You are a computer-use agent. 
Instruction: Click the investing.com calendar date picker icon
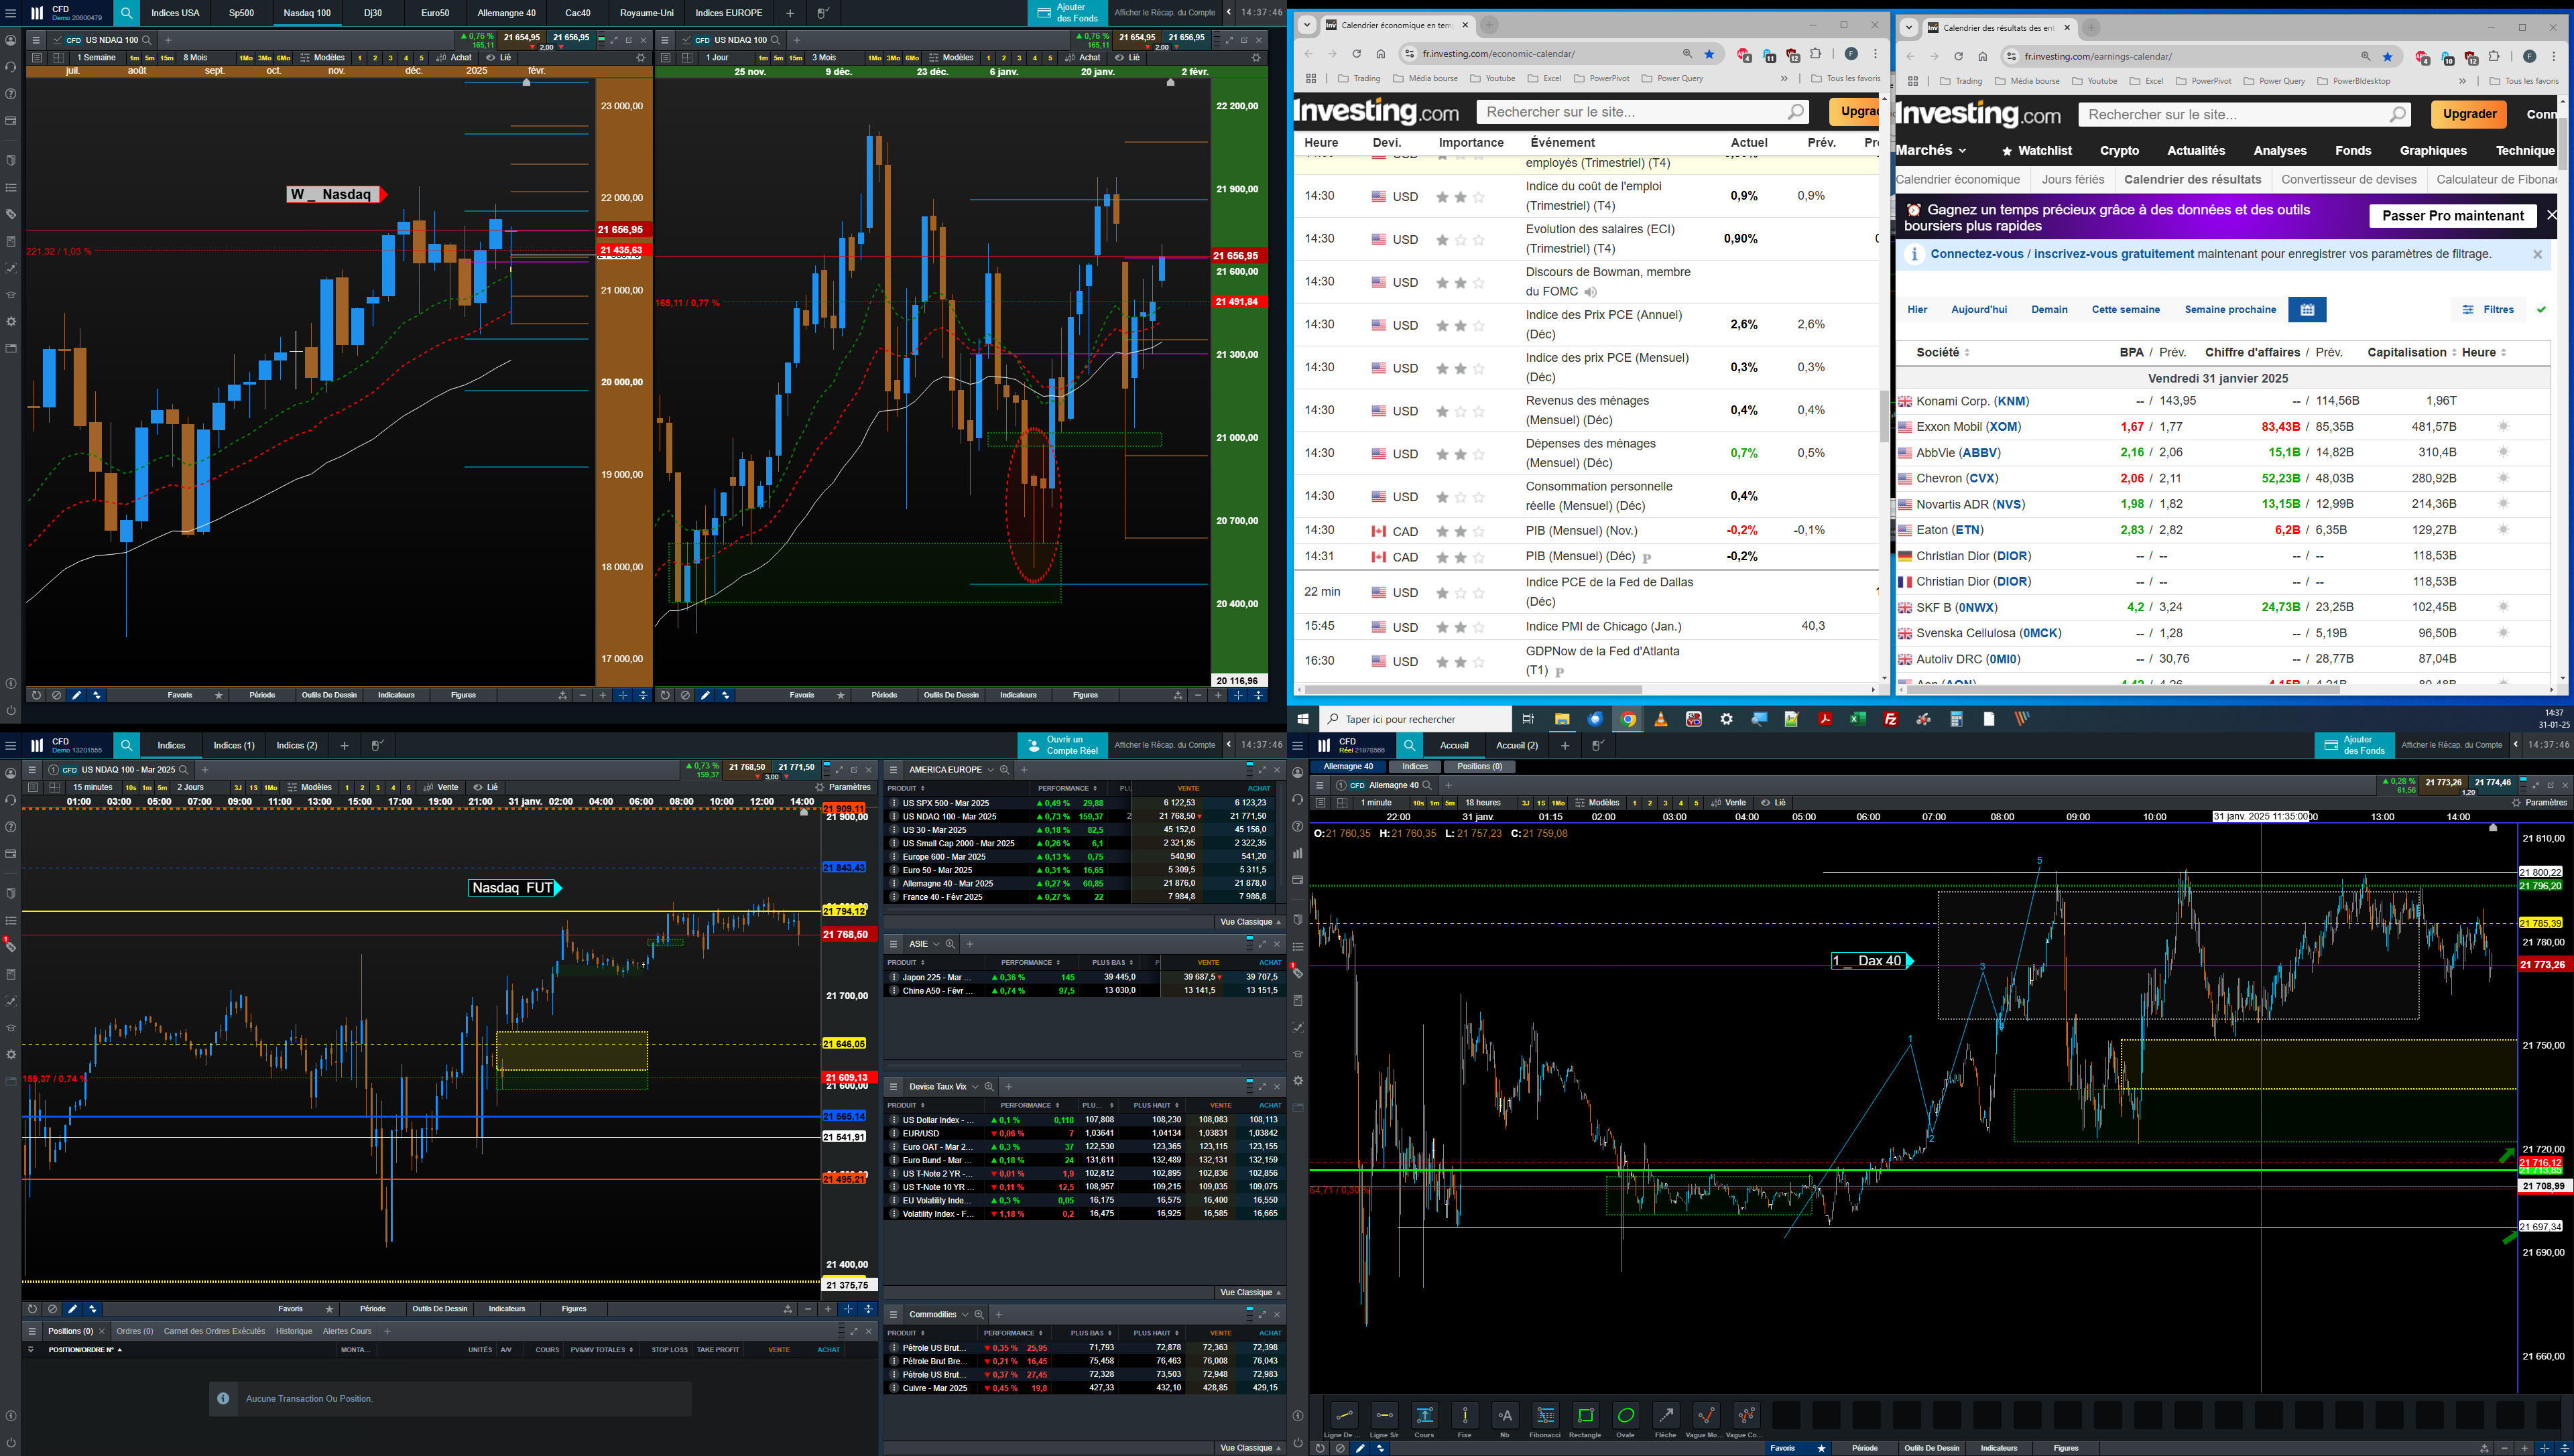[2307, 310]
